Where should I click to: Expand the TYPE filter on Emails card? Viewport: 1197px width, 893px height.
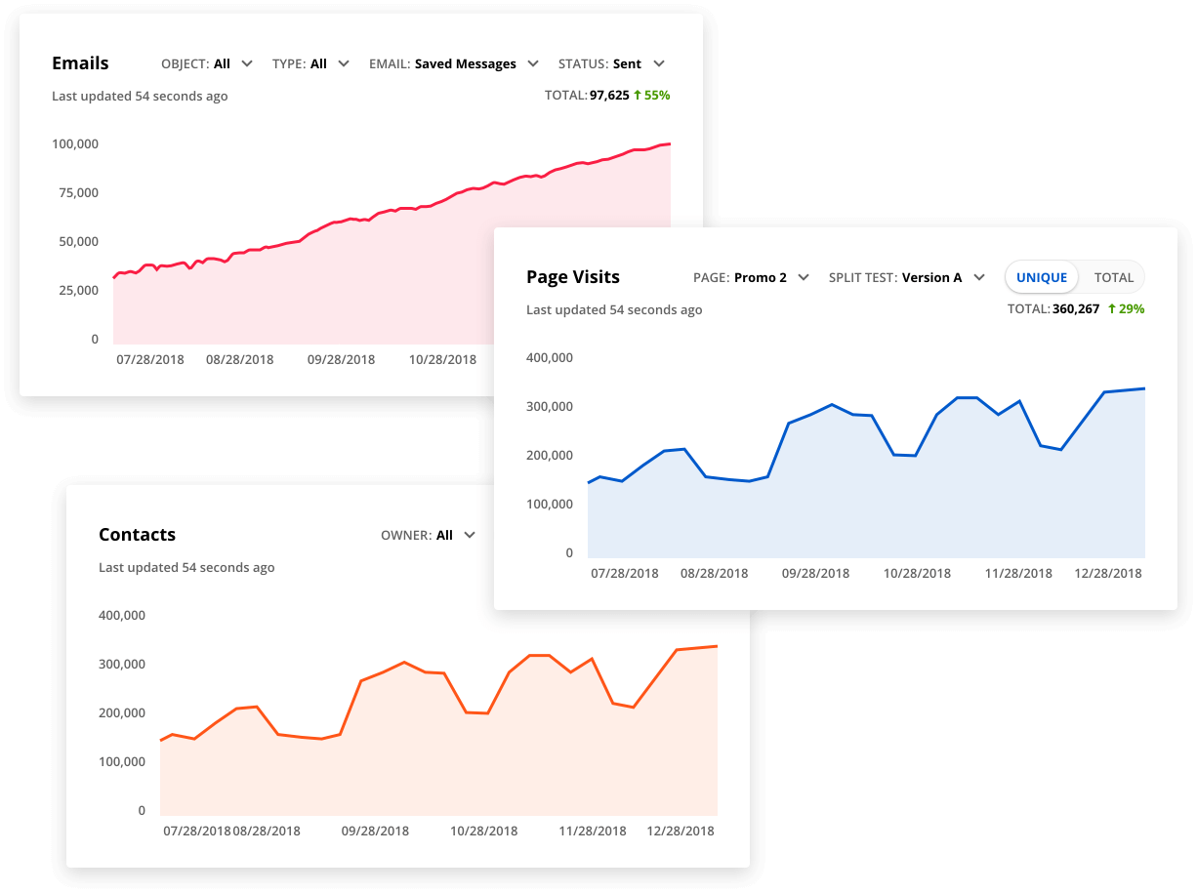pos(310,63)
